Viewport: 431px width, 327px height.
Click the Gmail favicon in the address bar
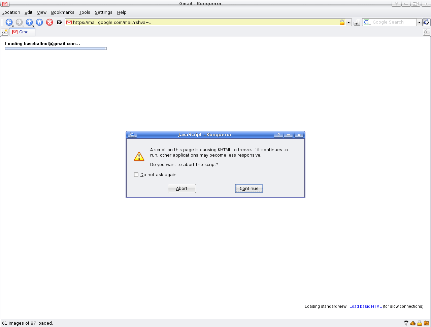coord(69,22)
